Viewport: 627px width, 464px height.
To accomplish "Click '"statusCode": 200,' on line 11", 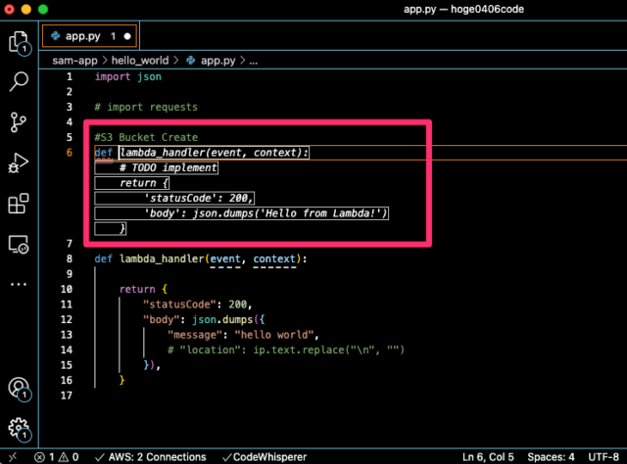I will [198, 304].
